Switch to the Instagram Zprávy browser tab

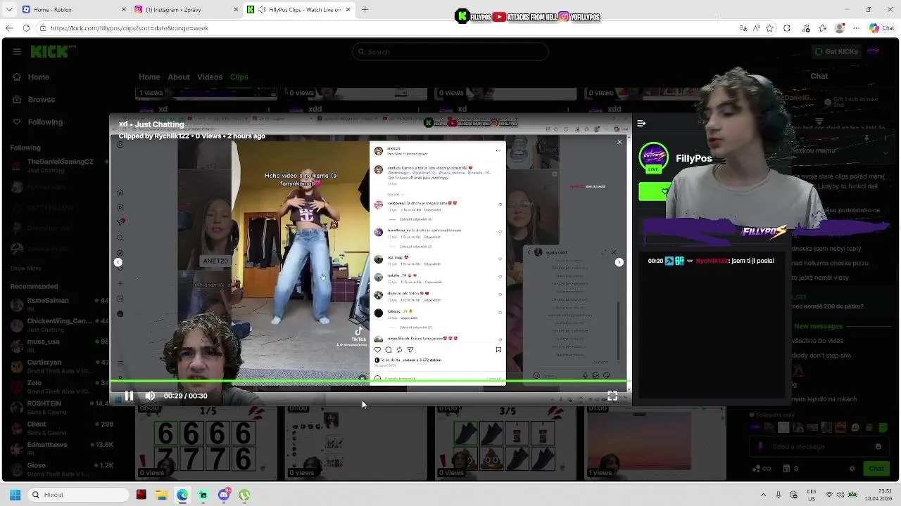187,10
